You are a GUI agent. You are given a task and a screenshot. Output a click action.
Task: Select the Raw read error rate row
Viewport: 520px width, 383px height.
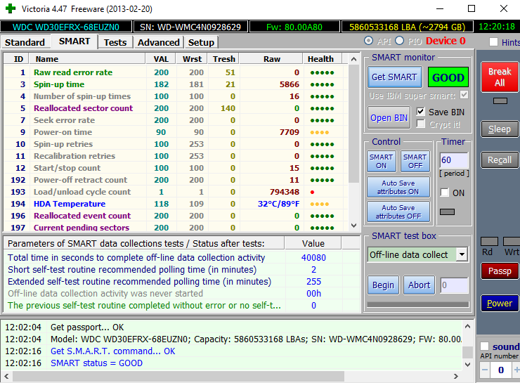coord(176,72)
